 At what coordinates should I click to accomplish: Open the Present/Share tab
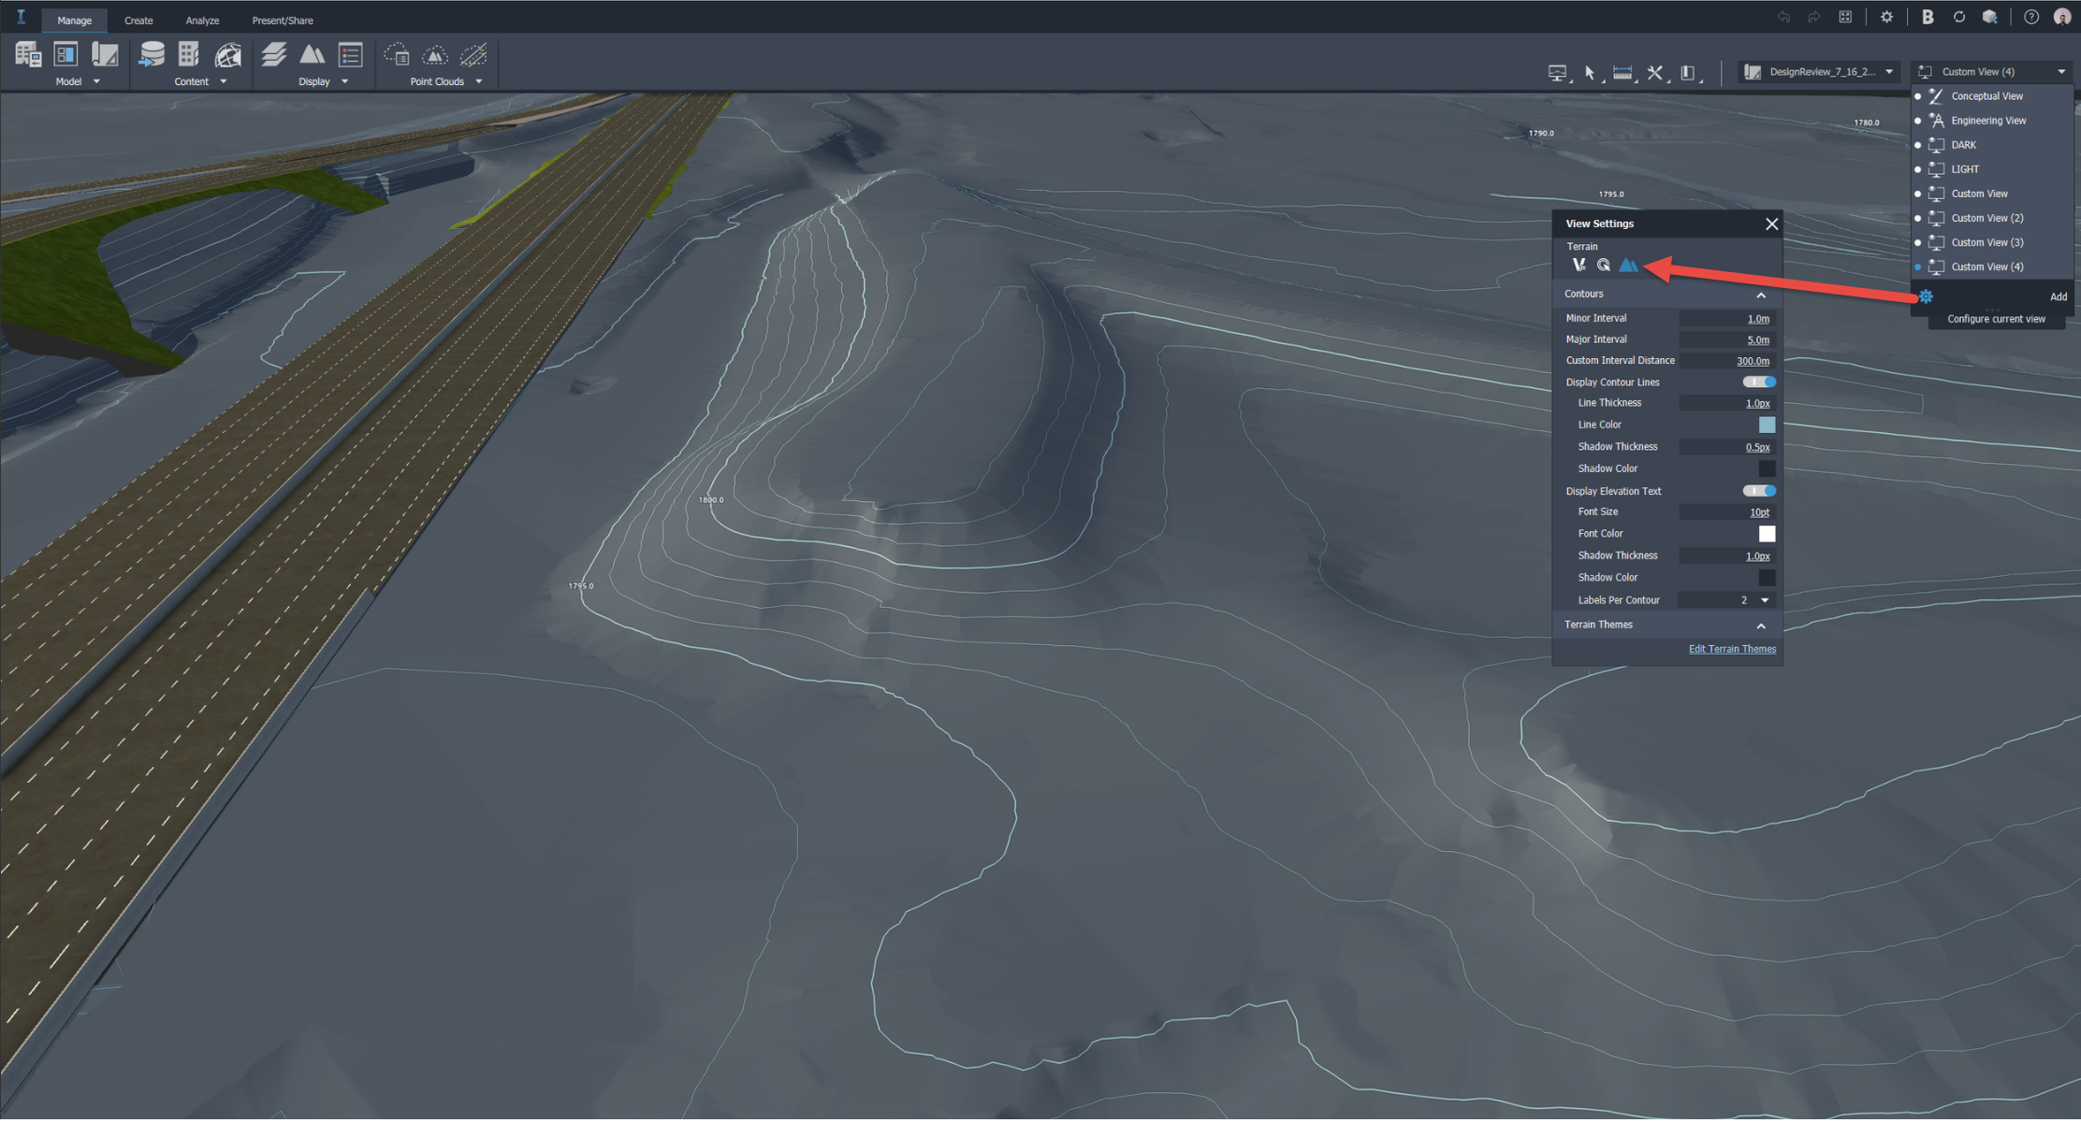(x=283, y=21)
